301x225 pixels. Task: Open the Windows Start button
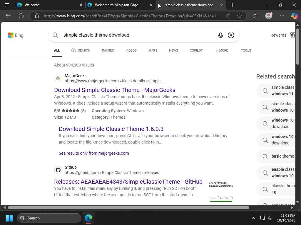9,218
